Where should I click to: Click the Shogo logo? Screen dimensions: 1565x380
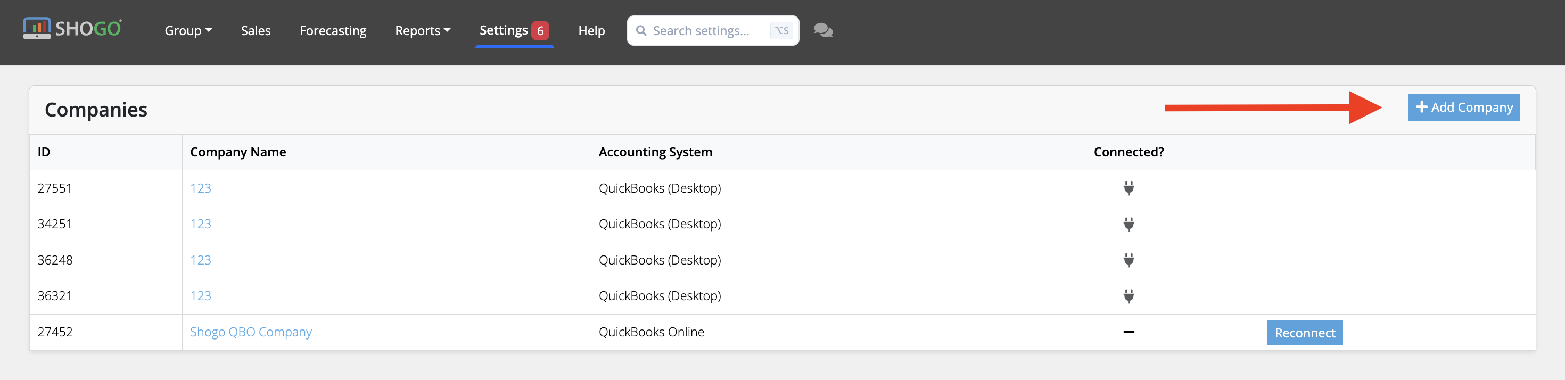pyautogui.click(x=72, y=29)
